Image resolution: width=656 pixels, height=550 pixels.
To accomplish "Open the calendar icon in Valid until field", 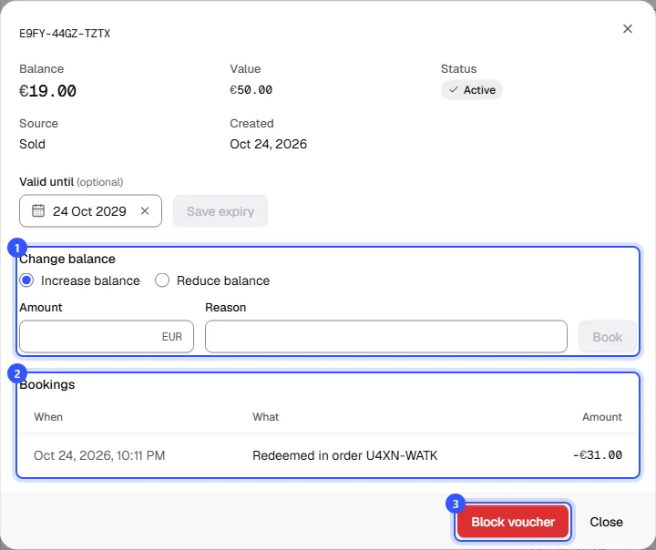I will 38,210.
